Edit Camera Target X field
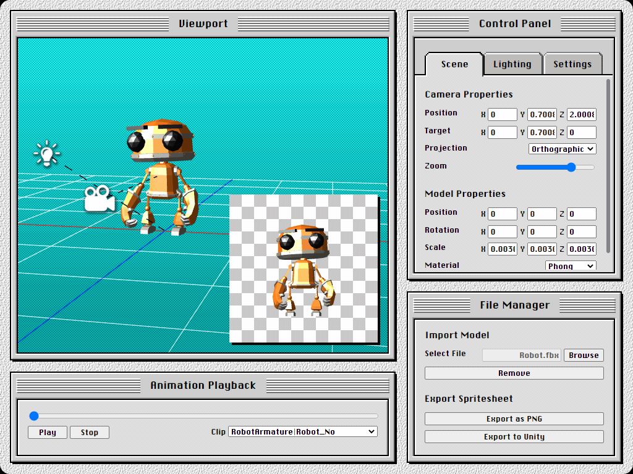This screenshot has height=474, width=633. (502, 132)
